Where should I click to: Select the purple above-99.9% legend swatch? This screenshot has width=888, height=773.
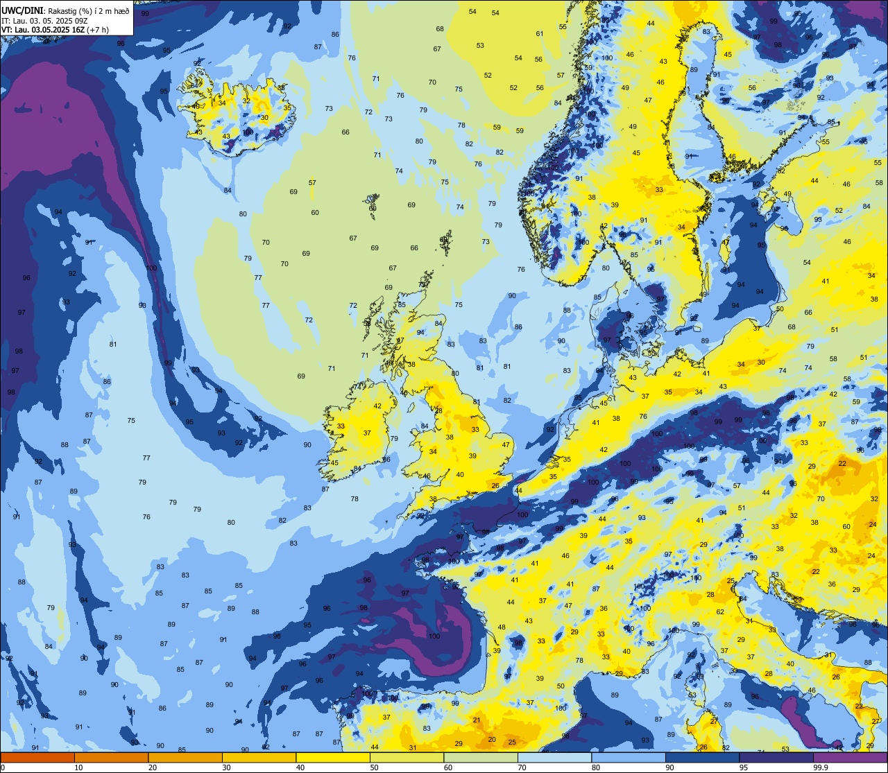(850, 757)
